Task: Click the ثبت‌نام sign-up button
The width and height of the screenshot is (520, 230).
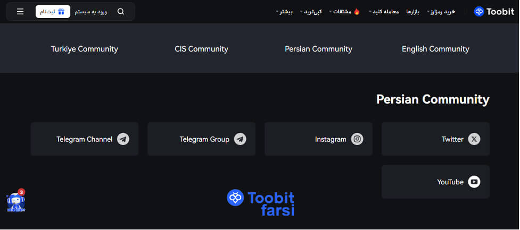Action: click(53, 12)
